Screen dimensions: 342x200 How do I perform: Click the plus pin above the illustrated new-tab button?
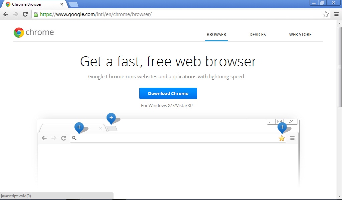(111, 118)
